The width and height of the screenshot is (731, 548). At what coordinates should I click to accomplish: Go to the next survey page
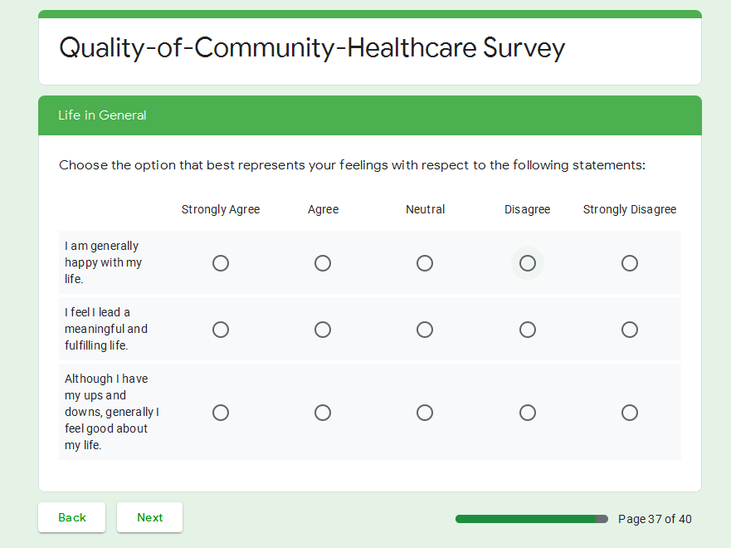(149, 517)
